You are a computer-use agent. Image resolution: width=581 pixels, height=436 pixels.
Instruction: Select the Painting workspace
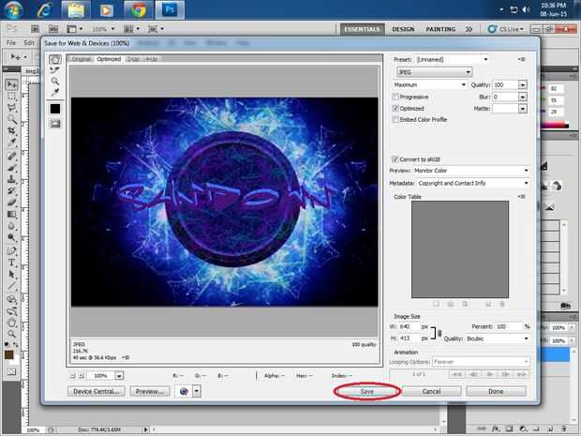[440, 29]
